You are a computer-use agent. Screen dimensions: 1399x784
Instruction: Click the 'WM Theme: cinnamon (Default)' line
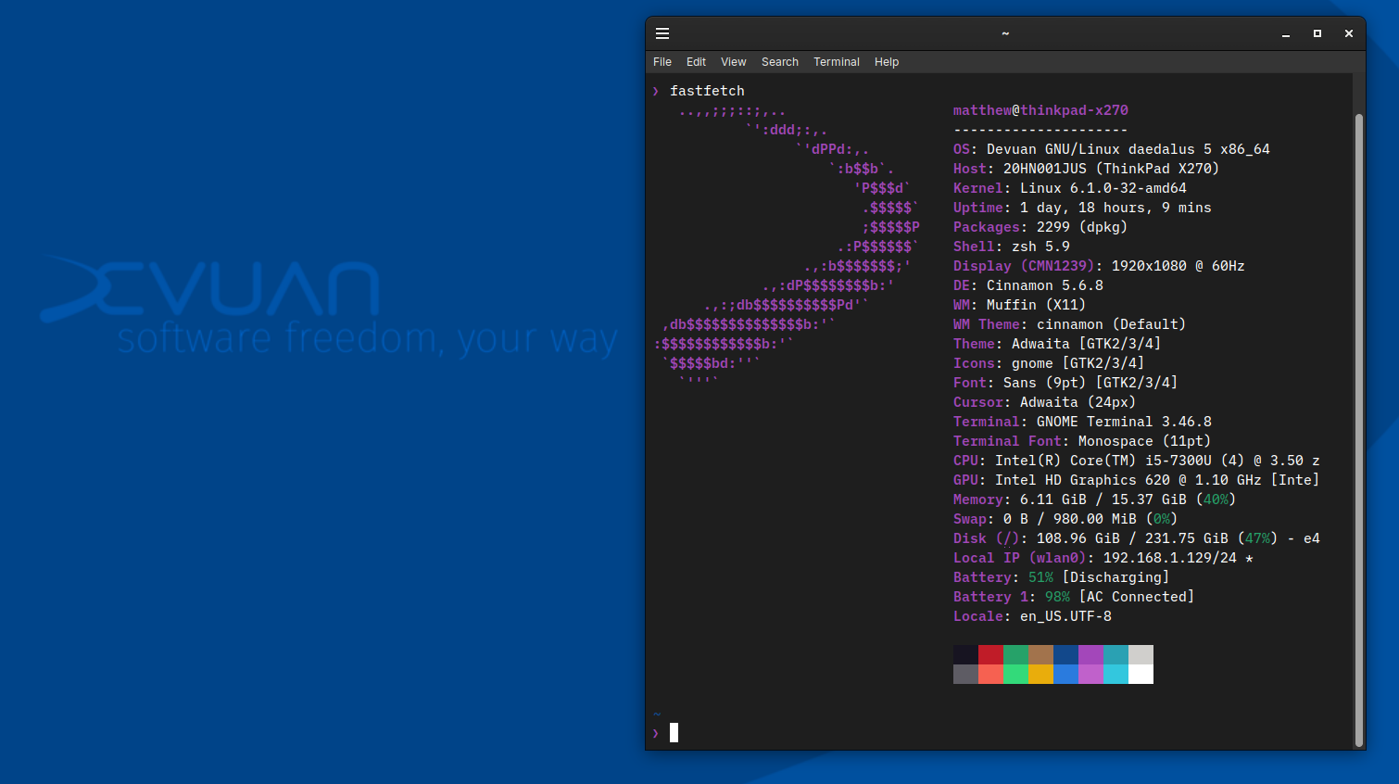click(1069, 324)
